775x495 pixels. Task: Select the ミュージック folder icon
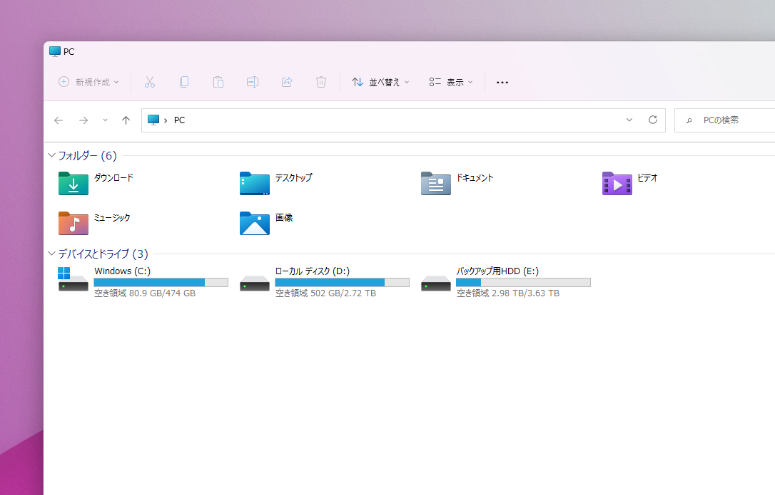click(x=74, y=224)
